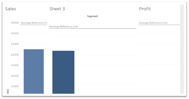Viewport: 189px width, 99px height.
Task: Select the 2200K axis label
Action: pos(15,55)
